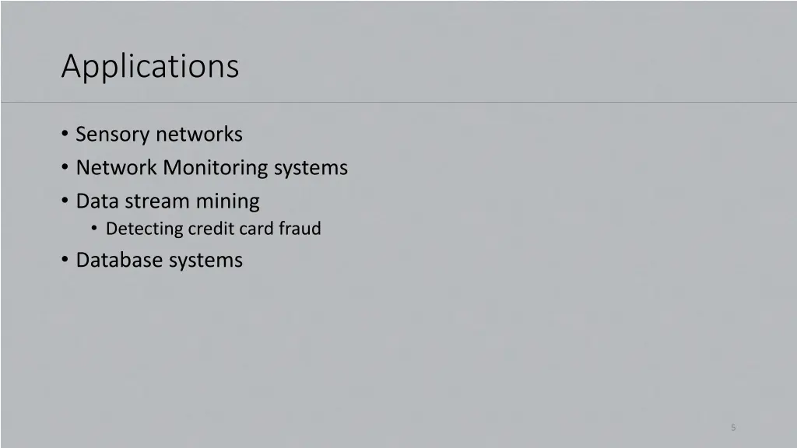Click the word "Database" in the last bullet

pos(116,260)
